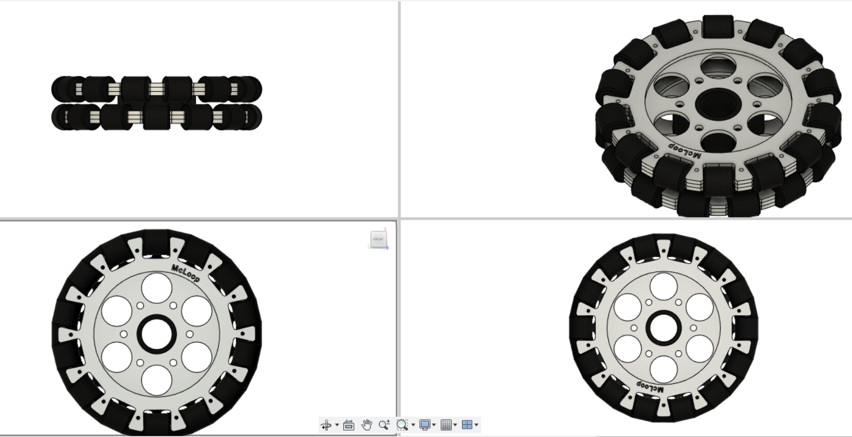This screenshot has width=852, height=437.
Task: Expand the Zoom Window options arrow
Action: click(x=413, y=425)
